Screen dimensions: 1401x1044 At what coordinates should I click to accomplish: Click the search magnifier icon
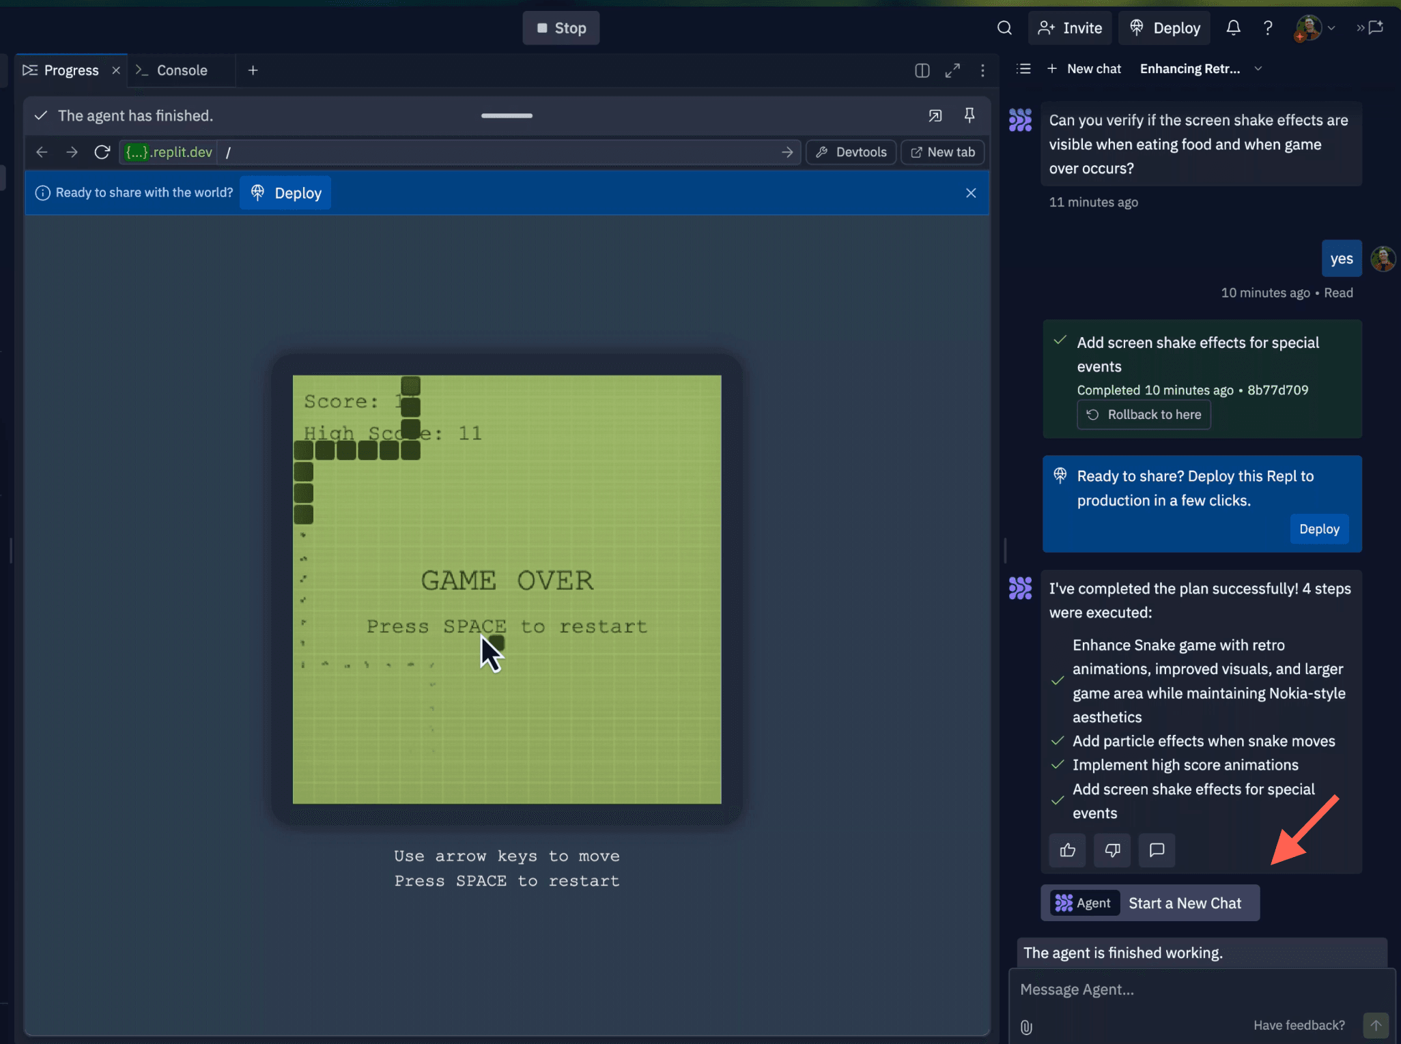[1004, 28]
